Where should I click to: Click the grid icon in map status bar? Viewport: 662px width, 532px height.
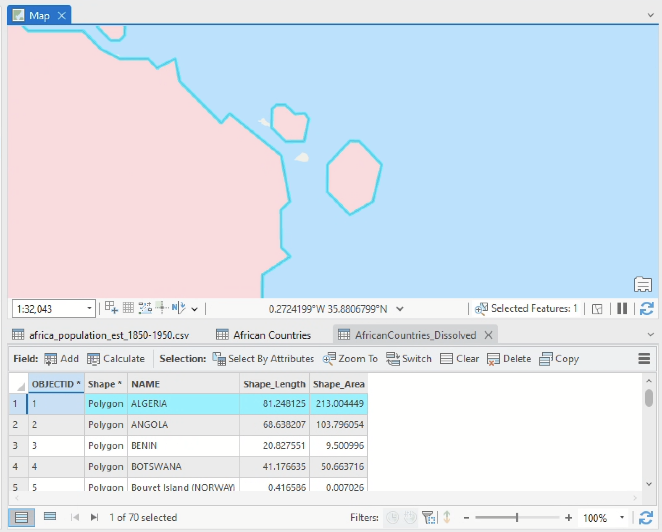128,308
